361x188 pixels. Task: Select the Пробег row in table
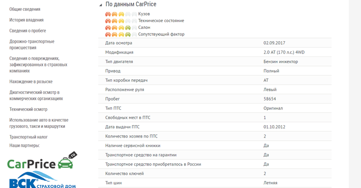pos(215,99)
